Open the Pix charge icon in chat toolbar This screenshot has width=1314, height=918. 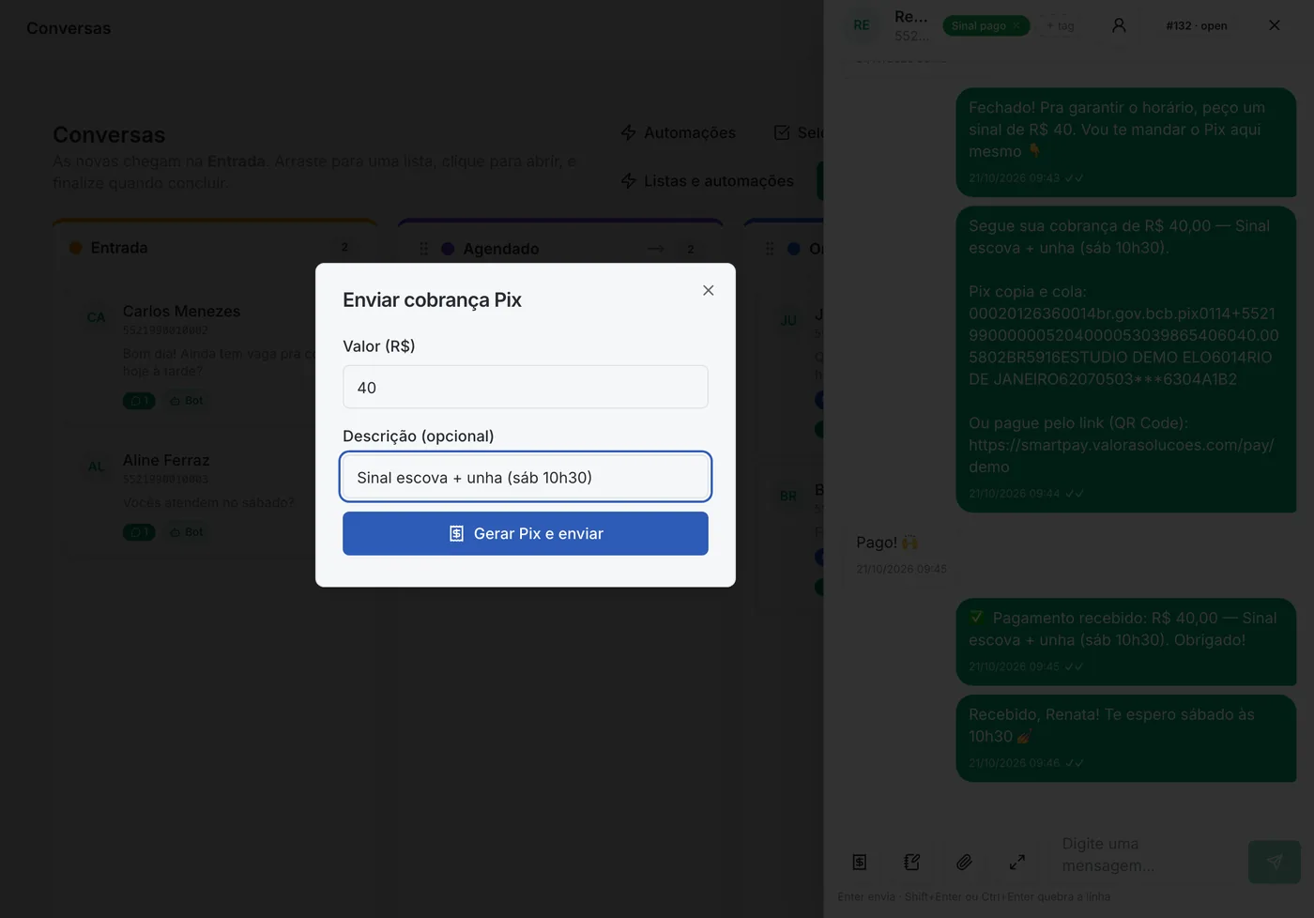tap(860, 862)
